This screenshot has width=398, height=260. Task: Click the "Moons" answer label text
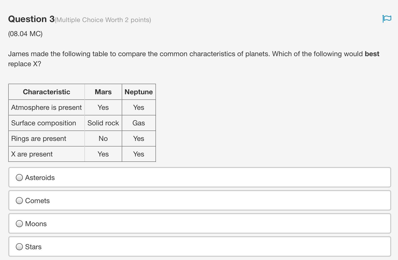(x=36, y=224)
